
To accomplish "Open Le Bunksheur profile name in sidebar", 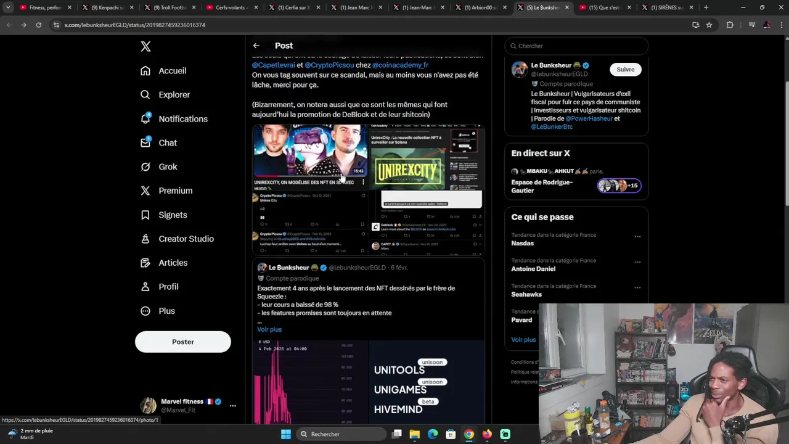I will click(551, 65).
